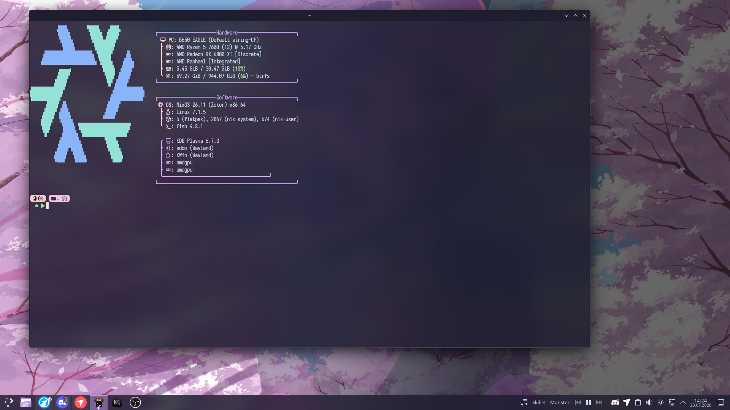Click the 'Linux 7.1.5' kernel line
This screenshot has height=410, width=730.
(x=186, y=112)
